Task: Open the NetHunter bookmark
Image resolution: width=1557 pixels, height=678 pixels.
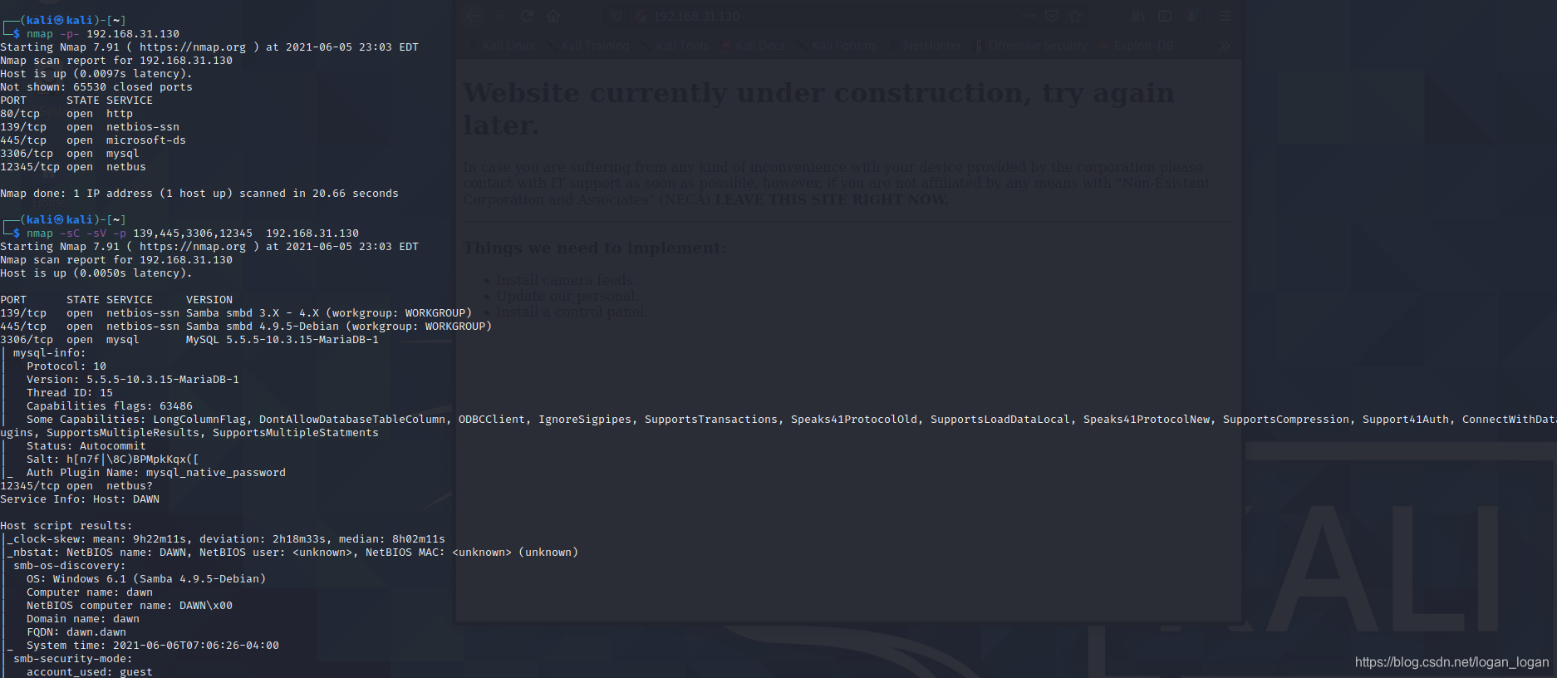Action: click(926, 46)
